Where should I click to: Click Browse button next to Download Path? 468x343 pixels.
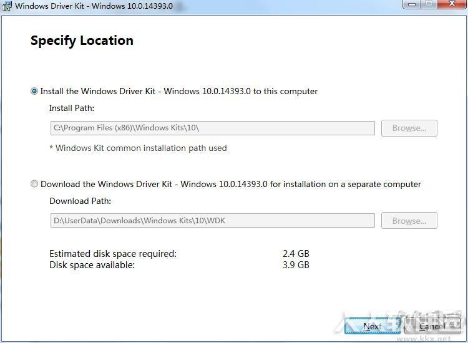point(409,221)
